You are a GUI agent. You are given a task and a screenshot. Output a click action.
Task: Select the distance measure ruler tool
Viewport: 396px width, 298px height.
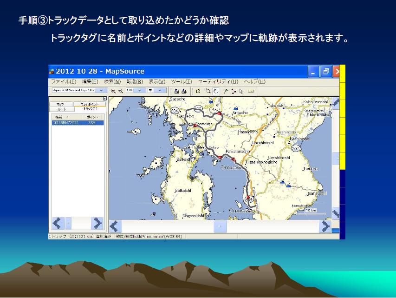coord(251,91)
